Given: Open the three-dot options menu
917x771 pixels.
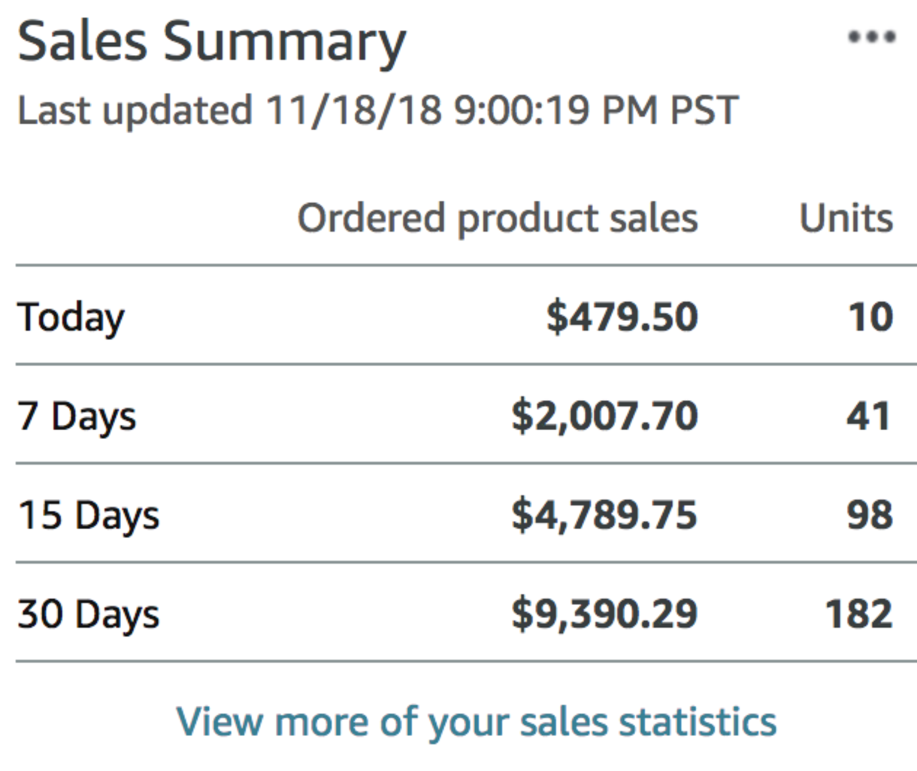Looking at the screenshot, I should (872, 37).
